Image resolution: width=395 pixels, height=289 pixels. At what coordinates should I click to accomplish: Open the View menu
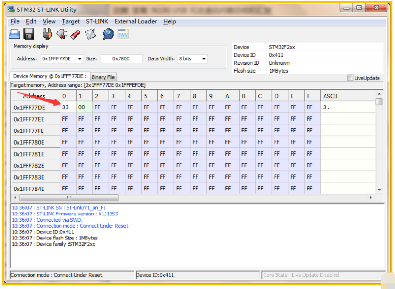49,21
